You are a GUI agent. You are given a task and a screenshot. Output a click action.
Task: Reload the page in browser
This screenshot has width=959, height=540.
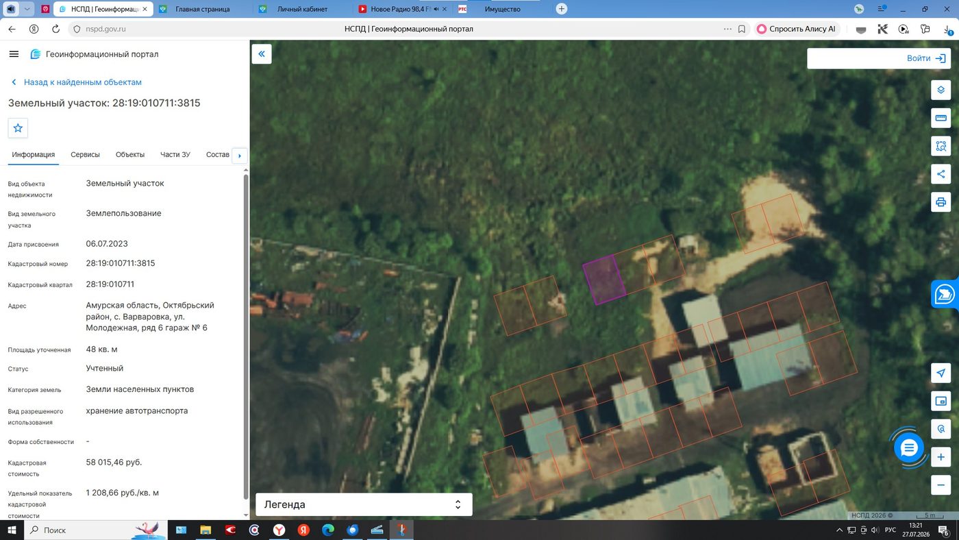pos(56,29)
